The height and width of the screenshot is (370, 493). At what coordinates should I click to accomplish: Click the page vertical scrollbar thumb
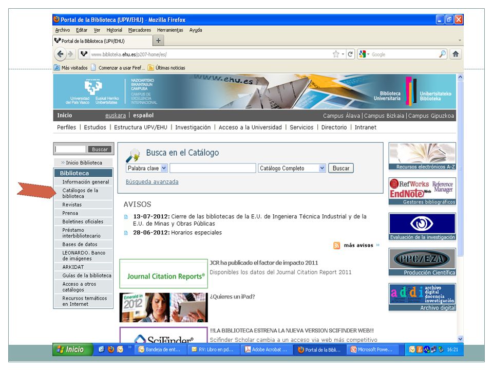click(x=460, y=169)
